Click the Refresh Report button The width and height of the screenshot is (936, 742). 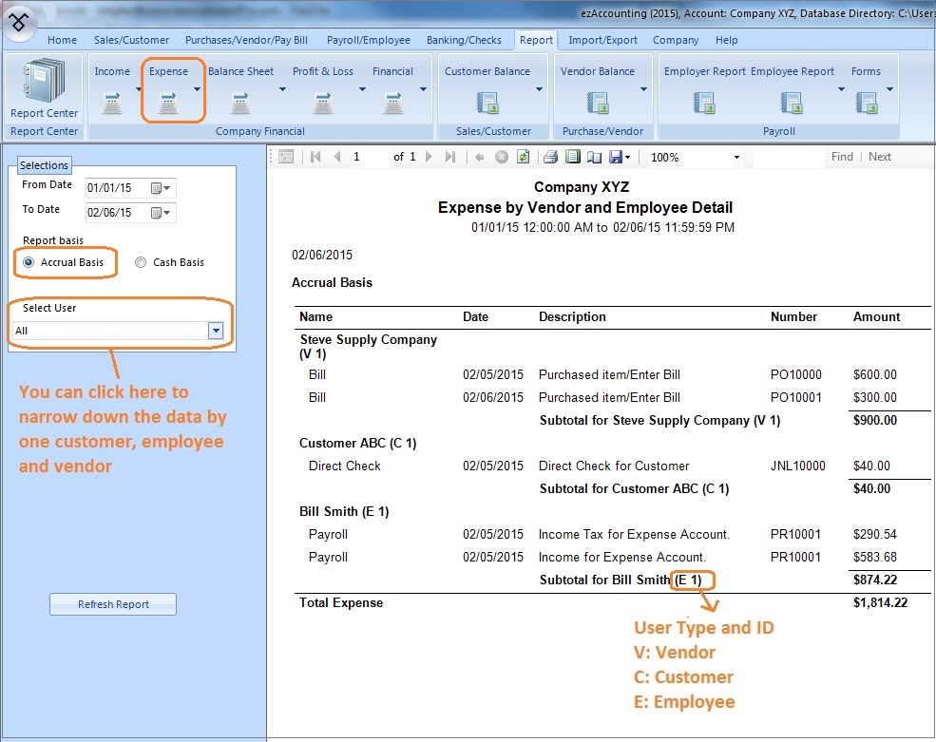(x=113, y=604)
